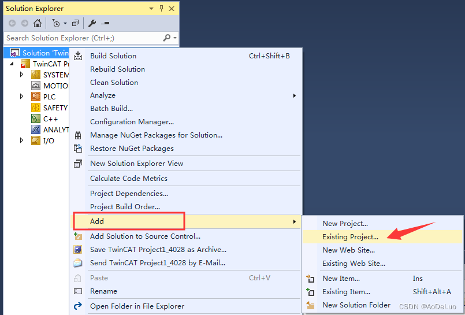Select the TwinCAT Project tree item

(x=51, y=64)
